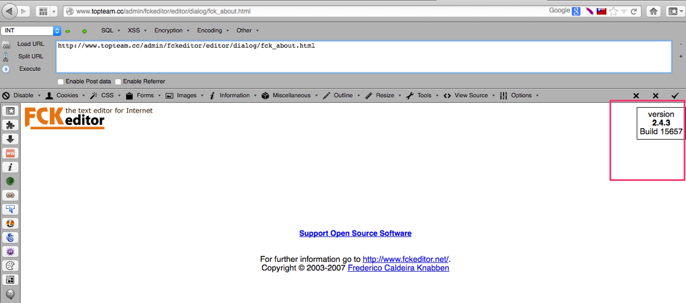Click the italic i icon in the sidebar
This screenshot has height=303, width=686.
10,167
